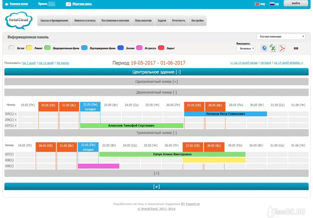Click the выйти logout button
The image size is (313, 218).
[x=296, y=3]
